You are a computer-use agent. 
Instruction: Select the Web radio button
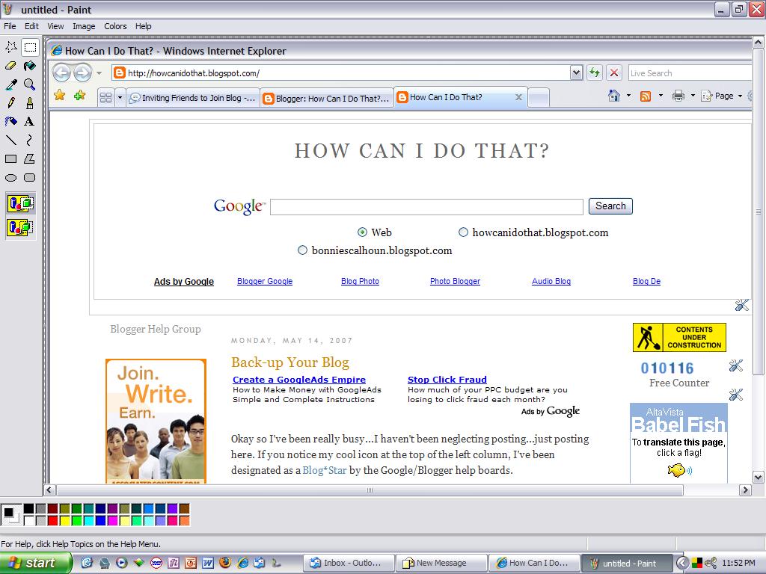tap(362, 232)
